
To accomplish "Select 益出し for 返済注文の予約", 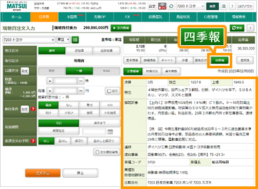I will [x=63, y=141].
